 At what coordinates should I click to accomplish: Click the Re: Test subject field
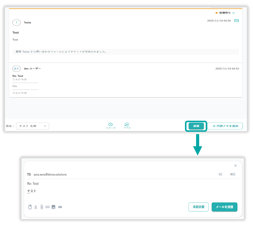click(33, 184)
